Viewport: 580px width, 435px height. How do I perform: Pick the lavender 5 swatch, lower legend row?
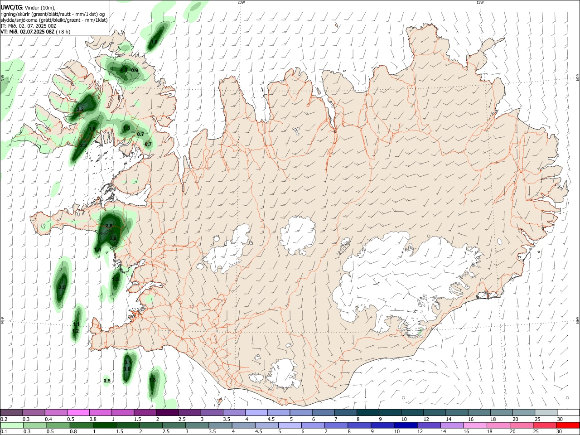click(x=290, y=425)
